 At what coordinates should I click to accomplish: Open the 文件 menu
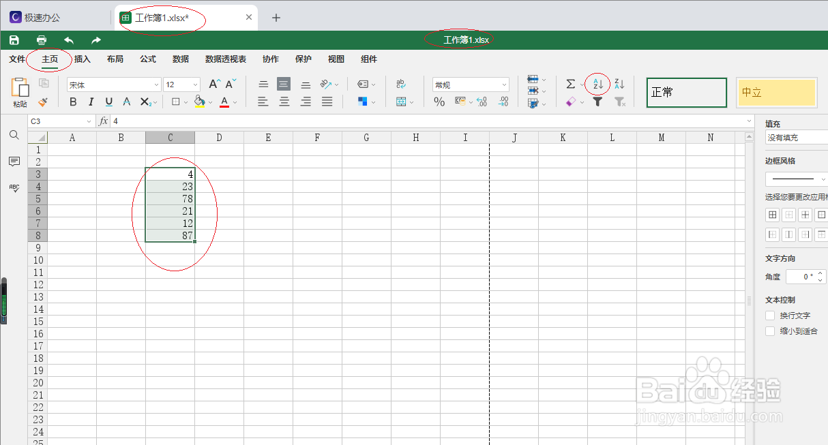click(17, 59)
